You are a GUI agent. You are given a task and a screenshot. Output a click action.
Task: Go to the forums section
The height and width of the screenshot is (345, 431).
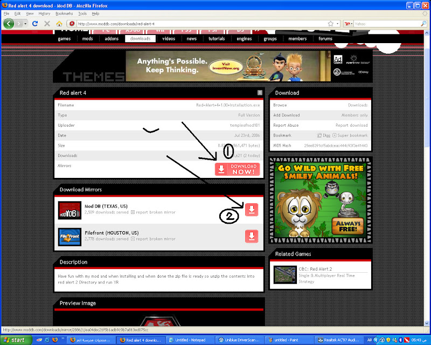point(325,39)
